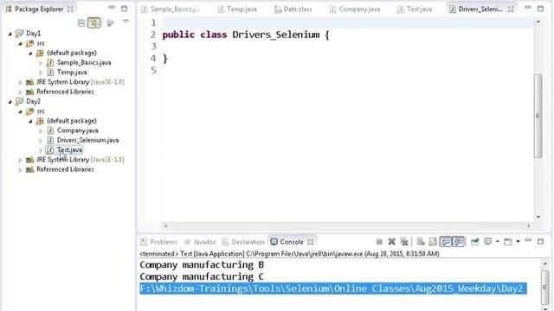Expand Day1 Referenced Libraries
This screenshot has width=554, height=311.
pos(20,92)
